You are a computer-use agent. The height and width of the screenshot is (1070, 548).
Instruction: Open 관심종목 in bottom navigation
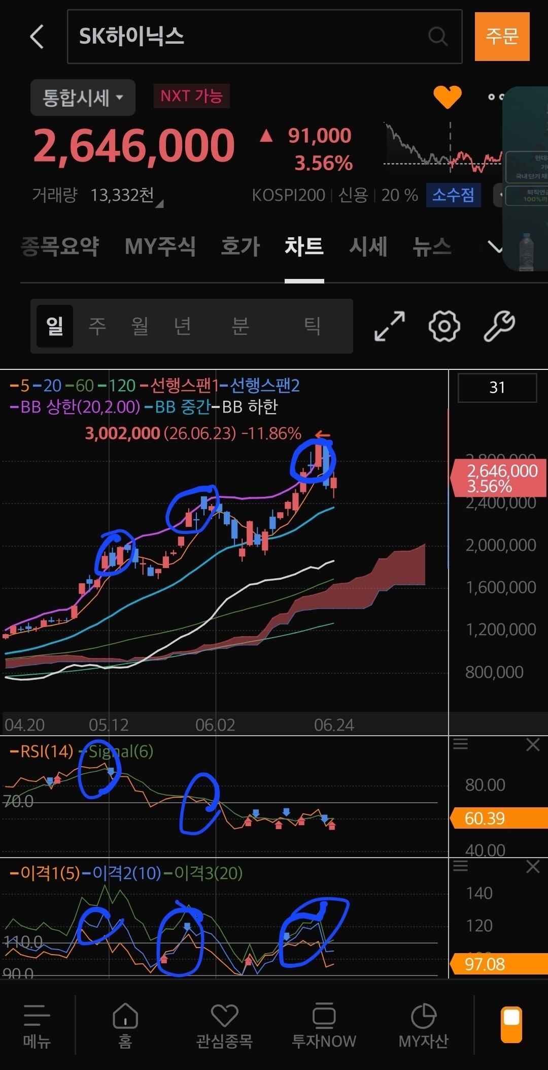pos(224,1026)
